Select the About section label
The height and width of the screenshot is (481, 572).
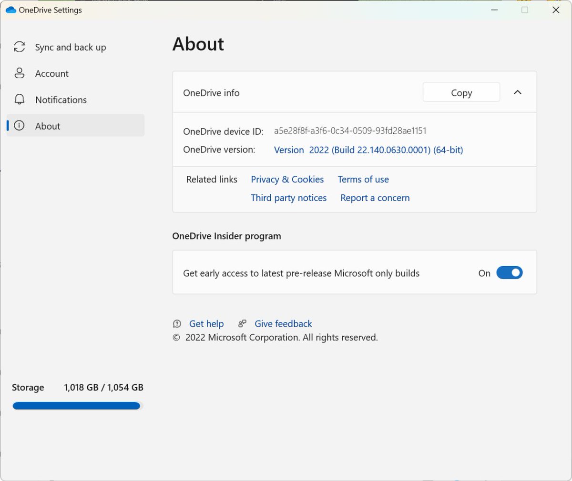click(x=48, y=126)
